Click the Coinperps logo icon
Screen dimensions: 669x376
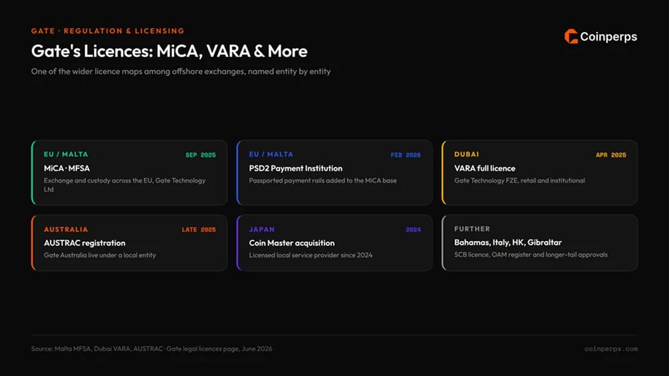pos(571,37)
